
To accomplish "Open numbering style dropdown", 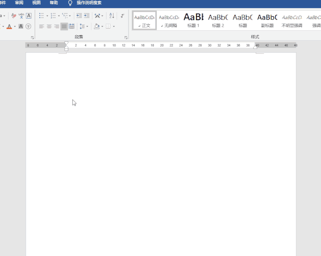I will [x=59, y=16].
